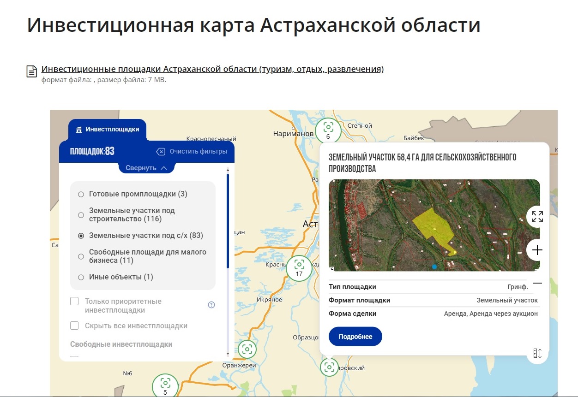Viewport: 578px width, 397px height.
Task: Open the cluster marker with 5 sites
Action: click(165, 385)
